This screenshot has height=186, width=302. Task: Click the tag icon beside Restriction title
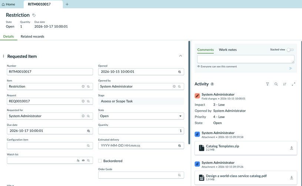pos(34,15)
